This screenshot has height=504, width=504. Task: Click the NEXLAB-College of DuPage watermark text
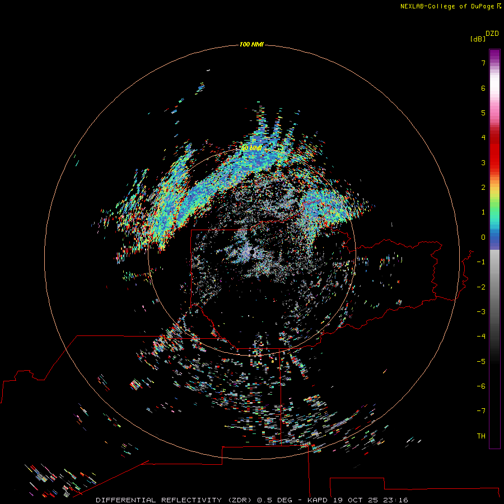point(450,6)
